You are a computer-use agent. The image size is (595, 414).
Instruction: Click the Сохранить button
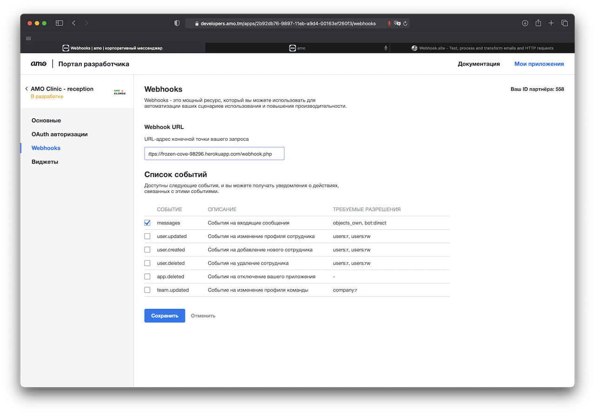pyautogui.click(x=165, y=315)
